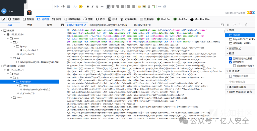
Task: Toggle the breakpoints pane collapse icon
Action: click(222, 25)
